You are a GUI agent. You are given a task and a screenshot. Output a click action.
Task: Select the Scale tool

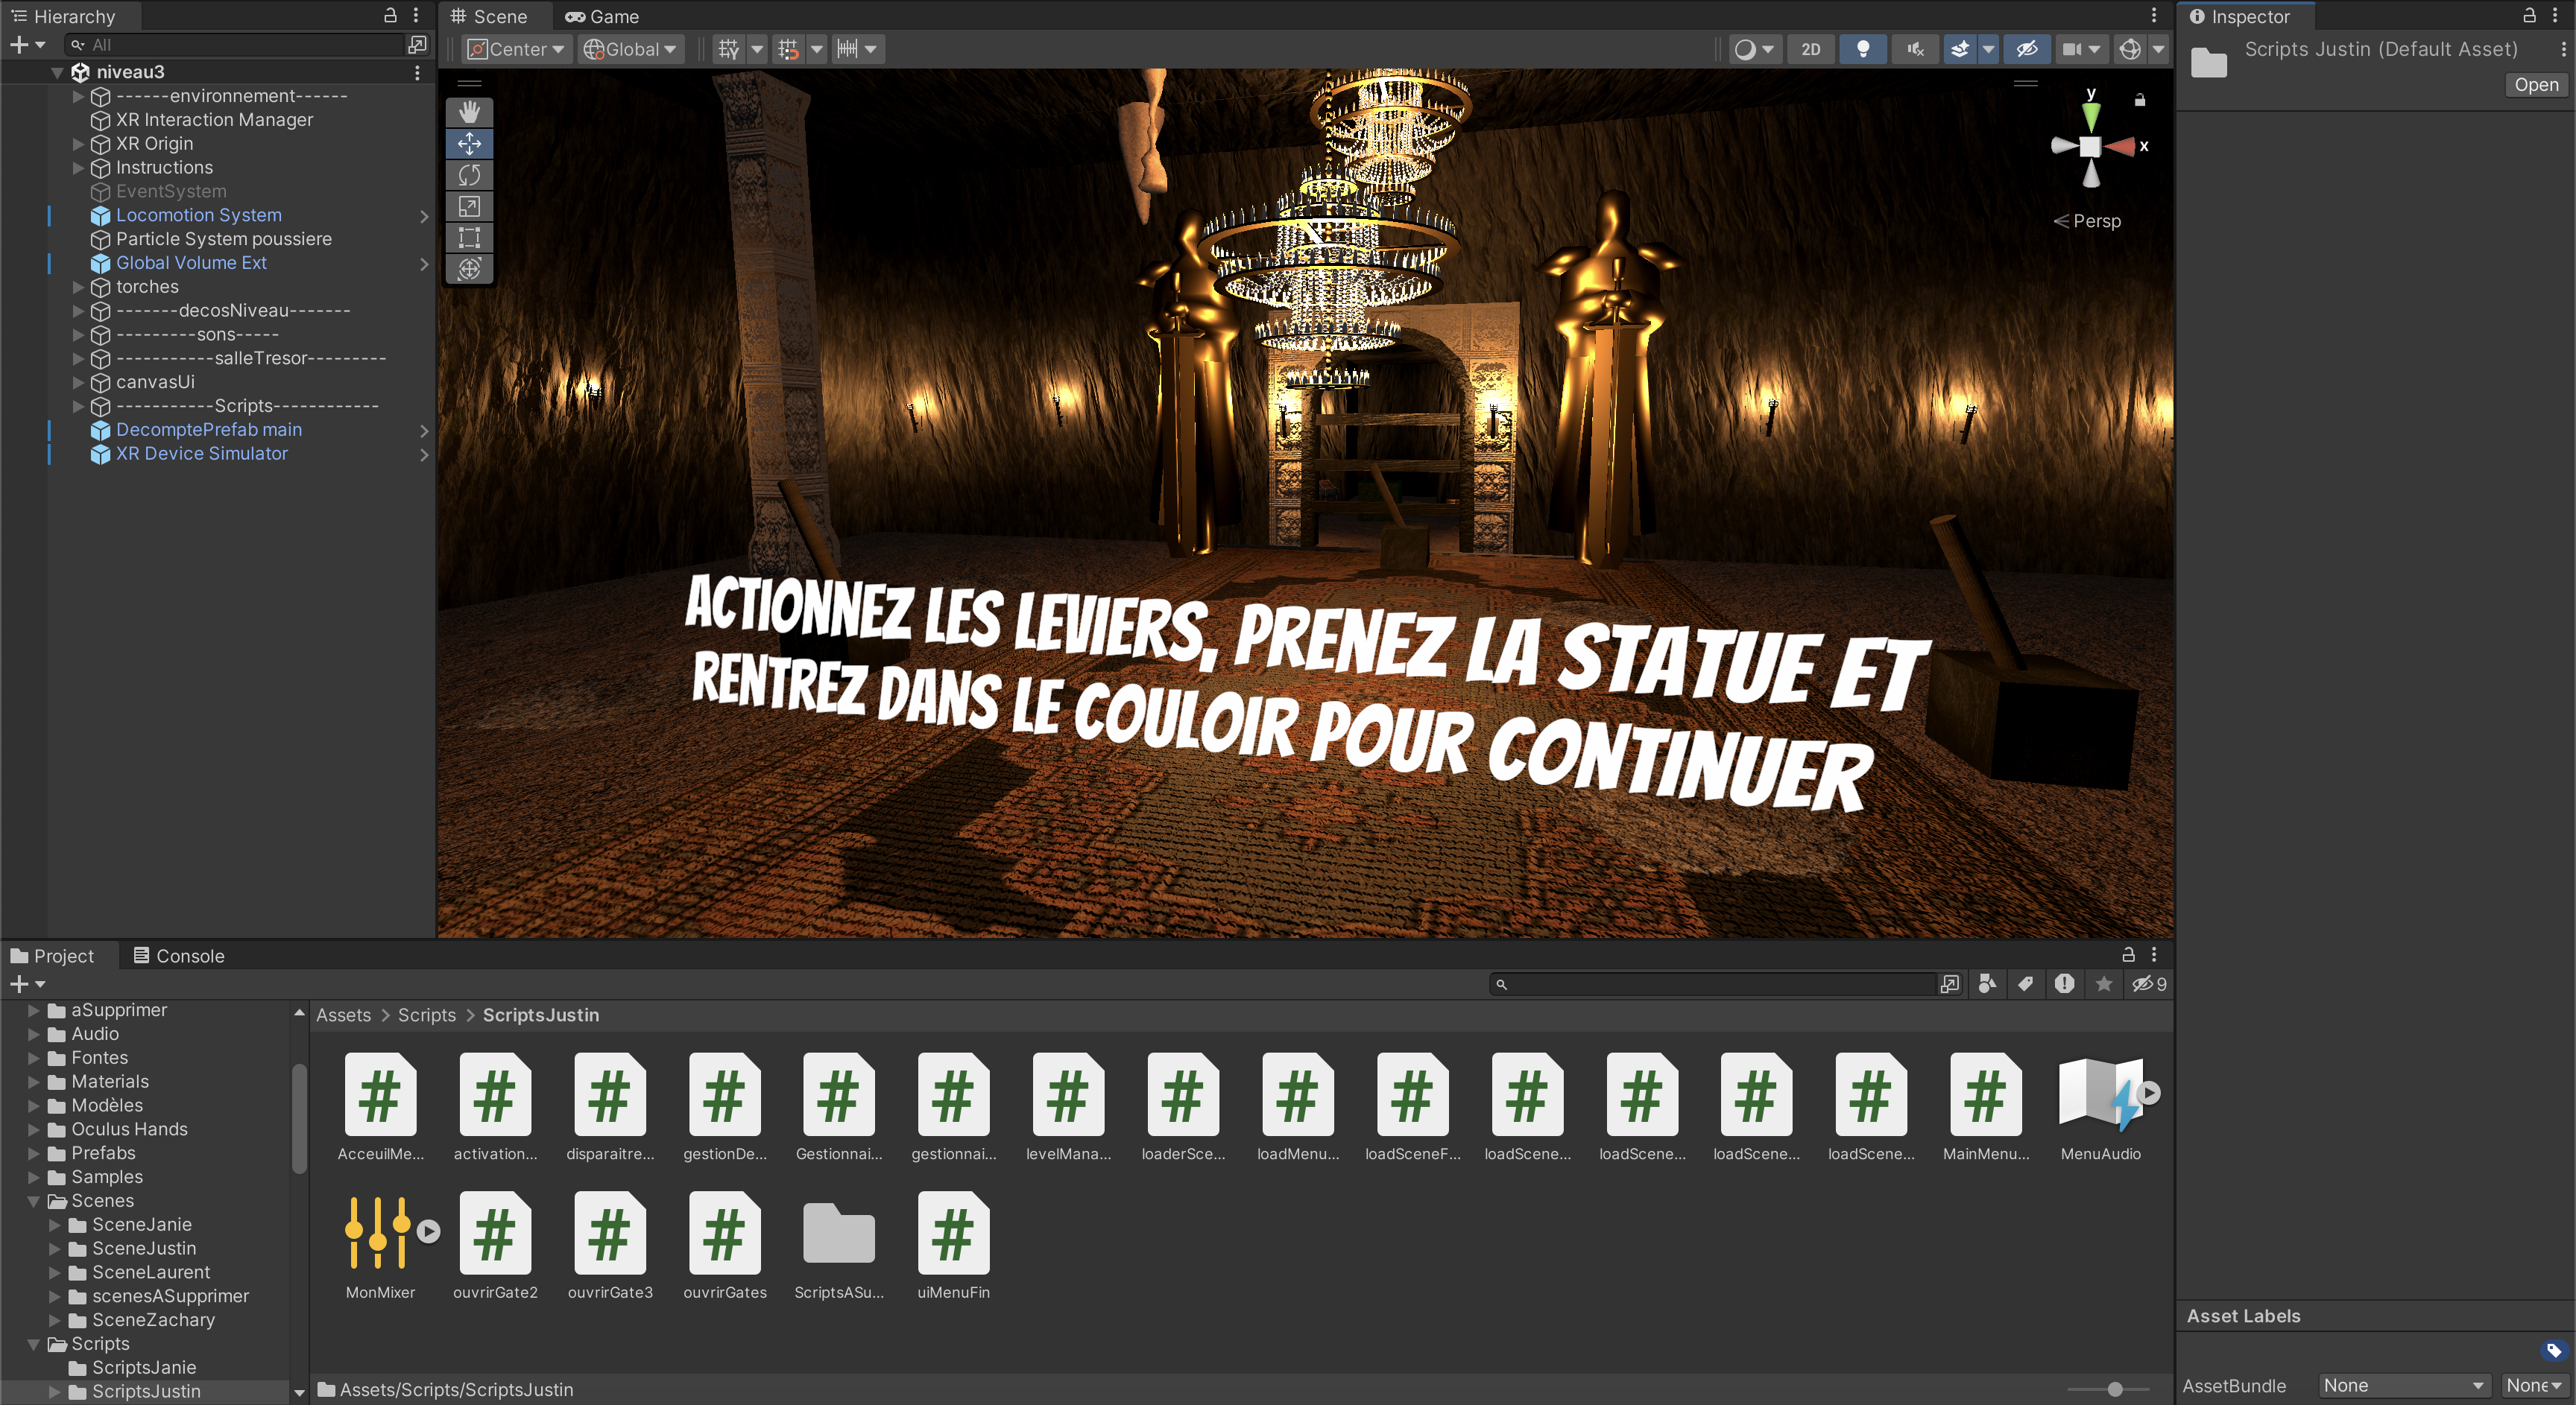pos(469,207)
